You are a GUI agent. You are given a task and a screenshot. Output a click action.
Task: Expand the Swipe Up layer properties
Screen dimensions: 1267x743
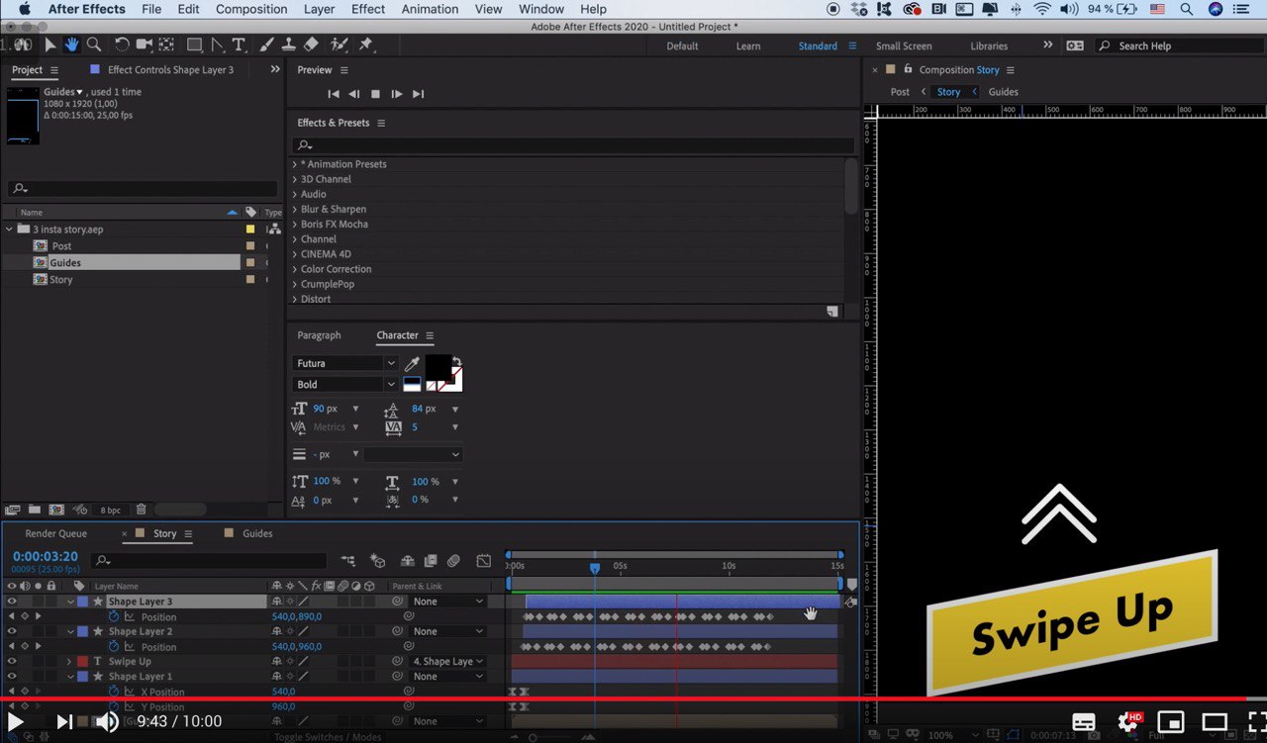pos(69,662)
